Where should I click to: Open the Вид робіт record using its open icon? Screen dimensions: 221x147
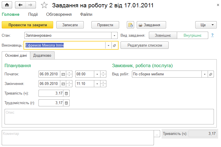click(x=211, y=74)
